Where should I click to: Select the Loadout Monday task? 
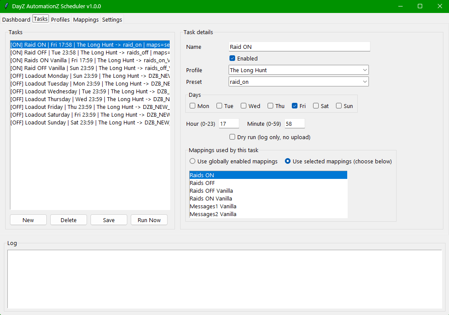(90, 76)
